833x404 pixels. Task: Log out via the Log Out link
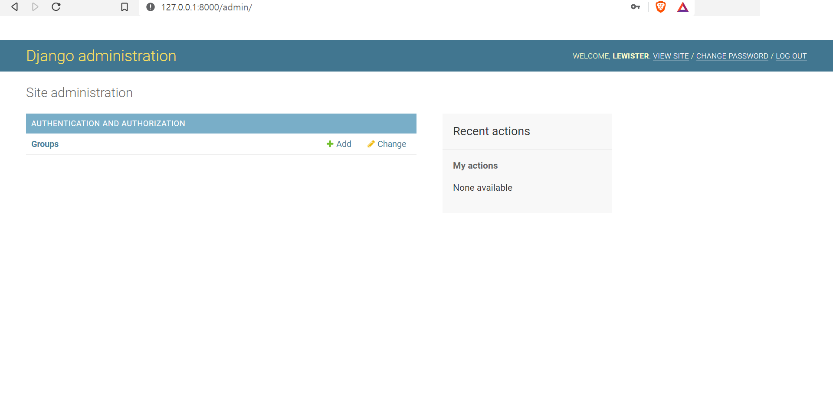click(x=791, y=56)
